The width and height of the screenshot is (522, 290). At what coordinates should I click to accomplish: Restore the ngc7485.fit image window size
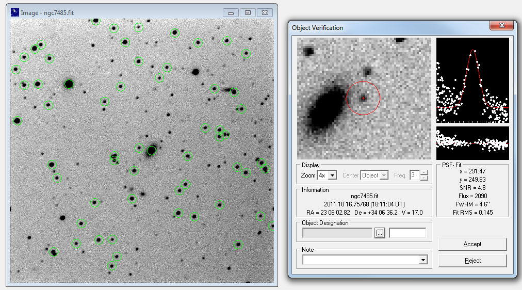248,12
